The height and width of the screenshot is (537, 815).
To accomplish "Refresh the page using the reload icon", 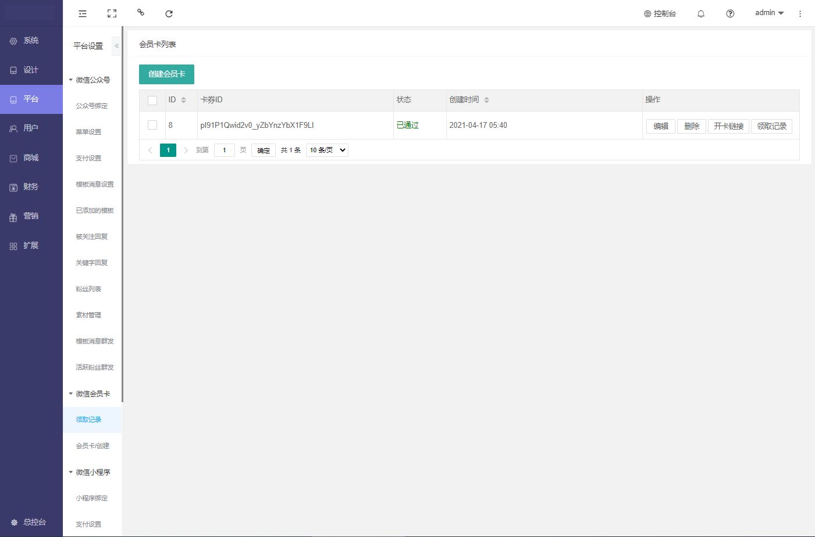I will click(169, 13).
